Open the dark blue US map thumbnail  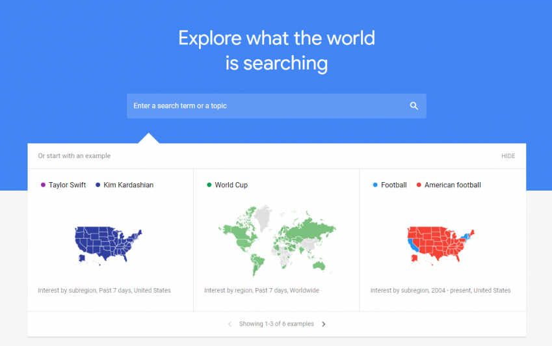tap(108, 245)
